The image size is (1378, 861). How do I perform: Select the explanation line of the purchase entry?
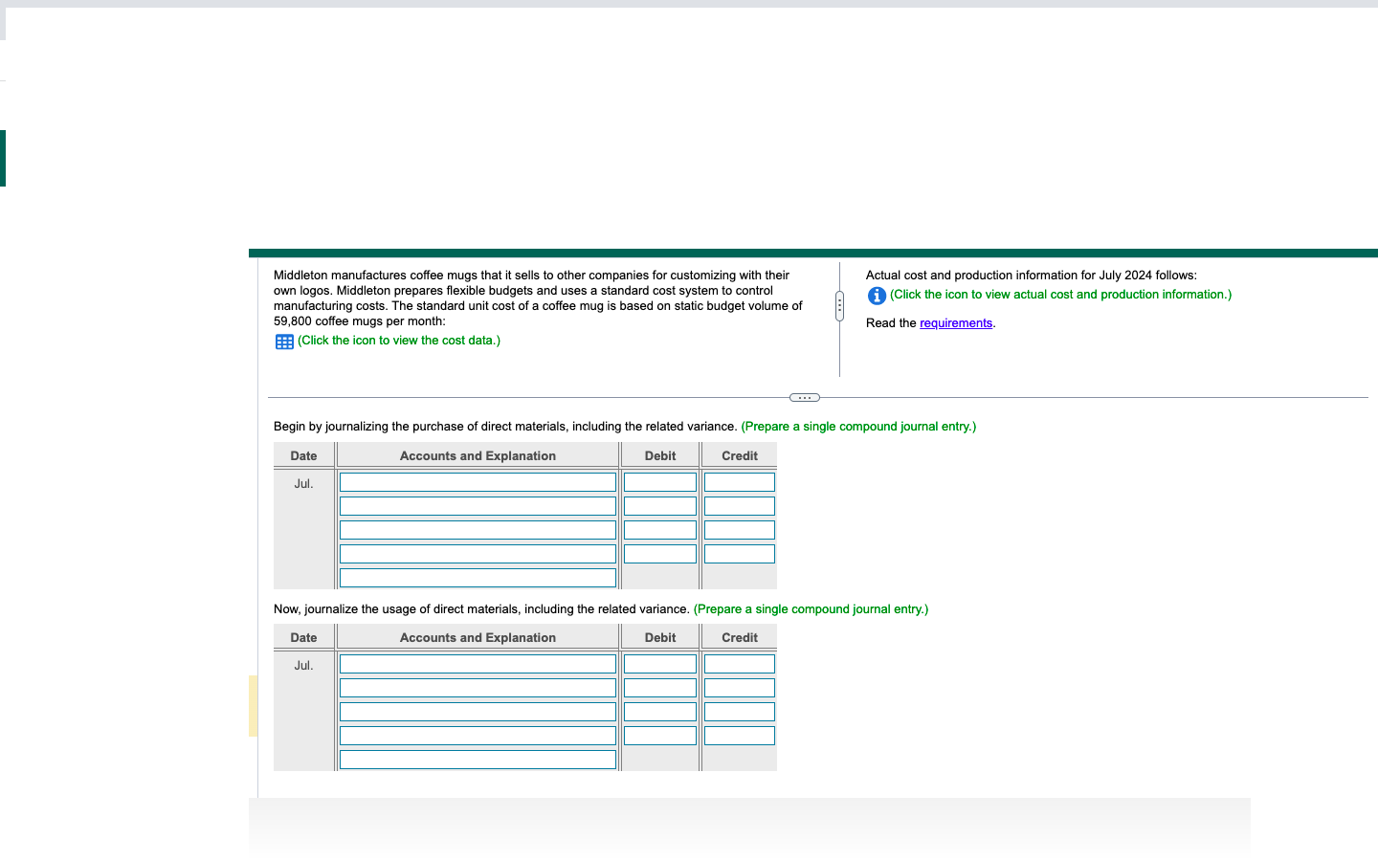pos(478,577)
